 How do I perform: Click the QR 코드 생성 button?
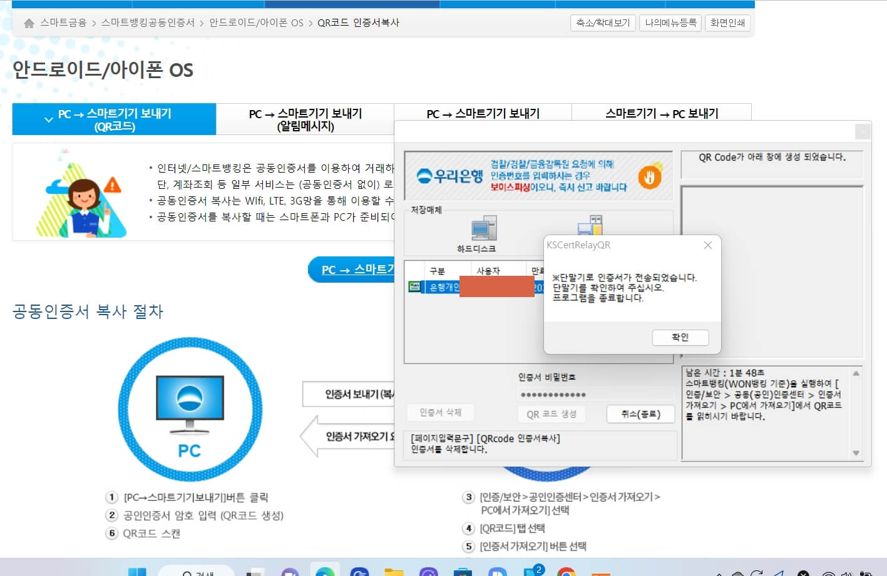pos(551,413)
